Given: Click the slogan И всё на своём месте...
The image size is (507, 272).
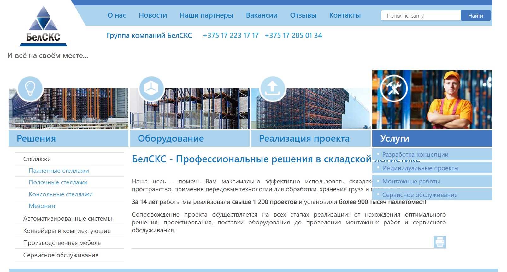Looking at the screenshot, I should [x=48, y=55].
